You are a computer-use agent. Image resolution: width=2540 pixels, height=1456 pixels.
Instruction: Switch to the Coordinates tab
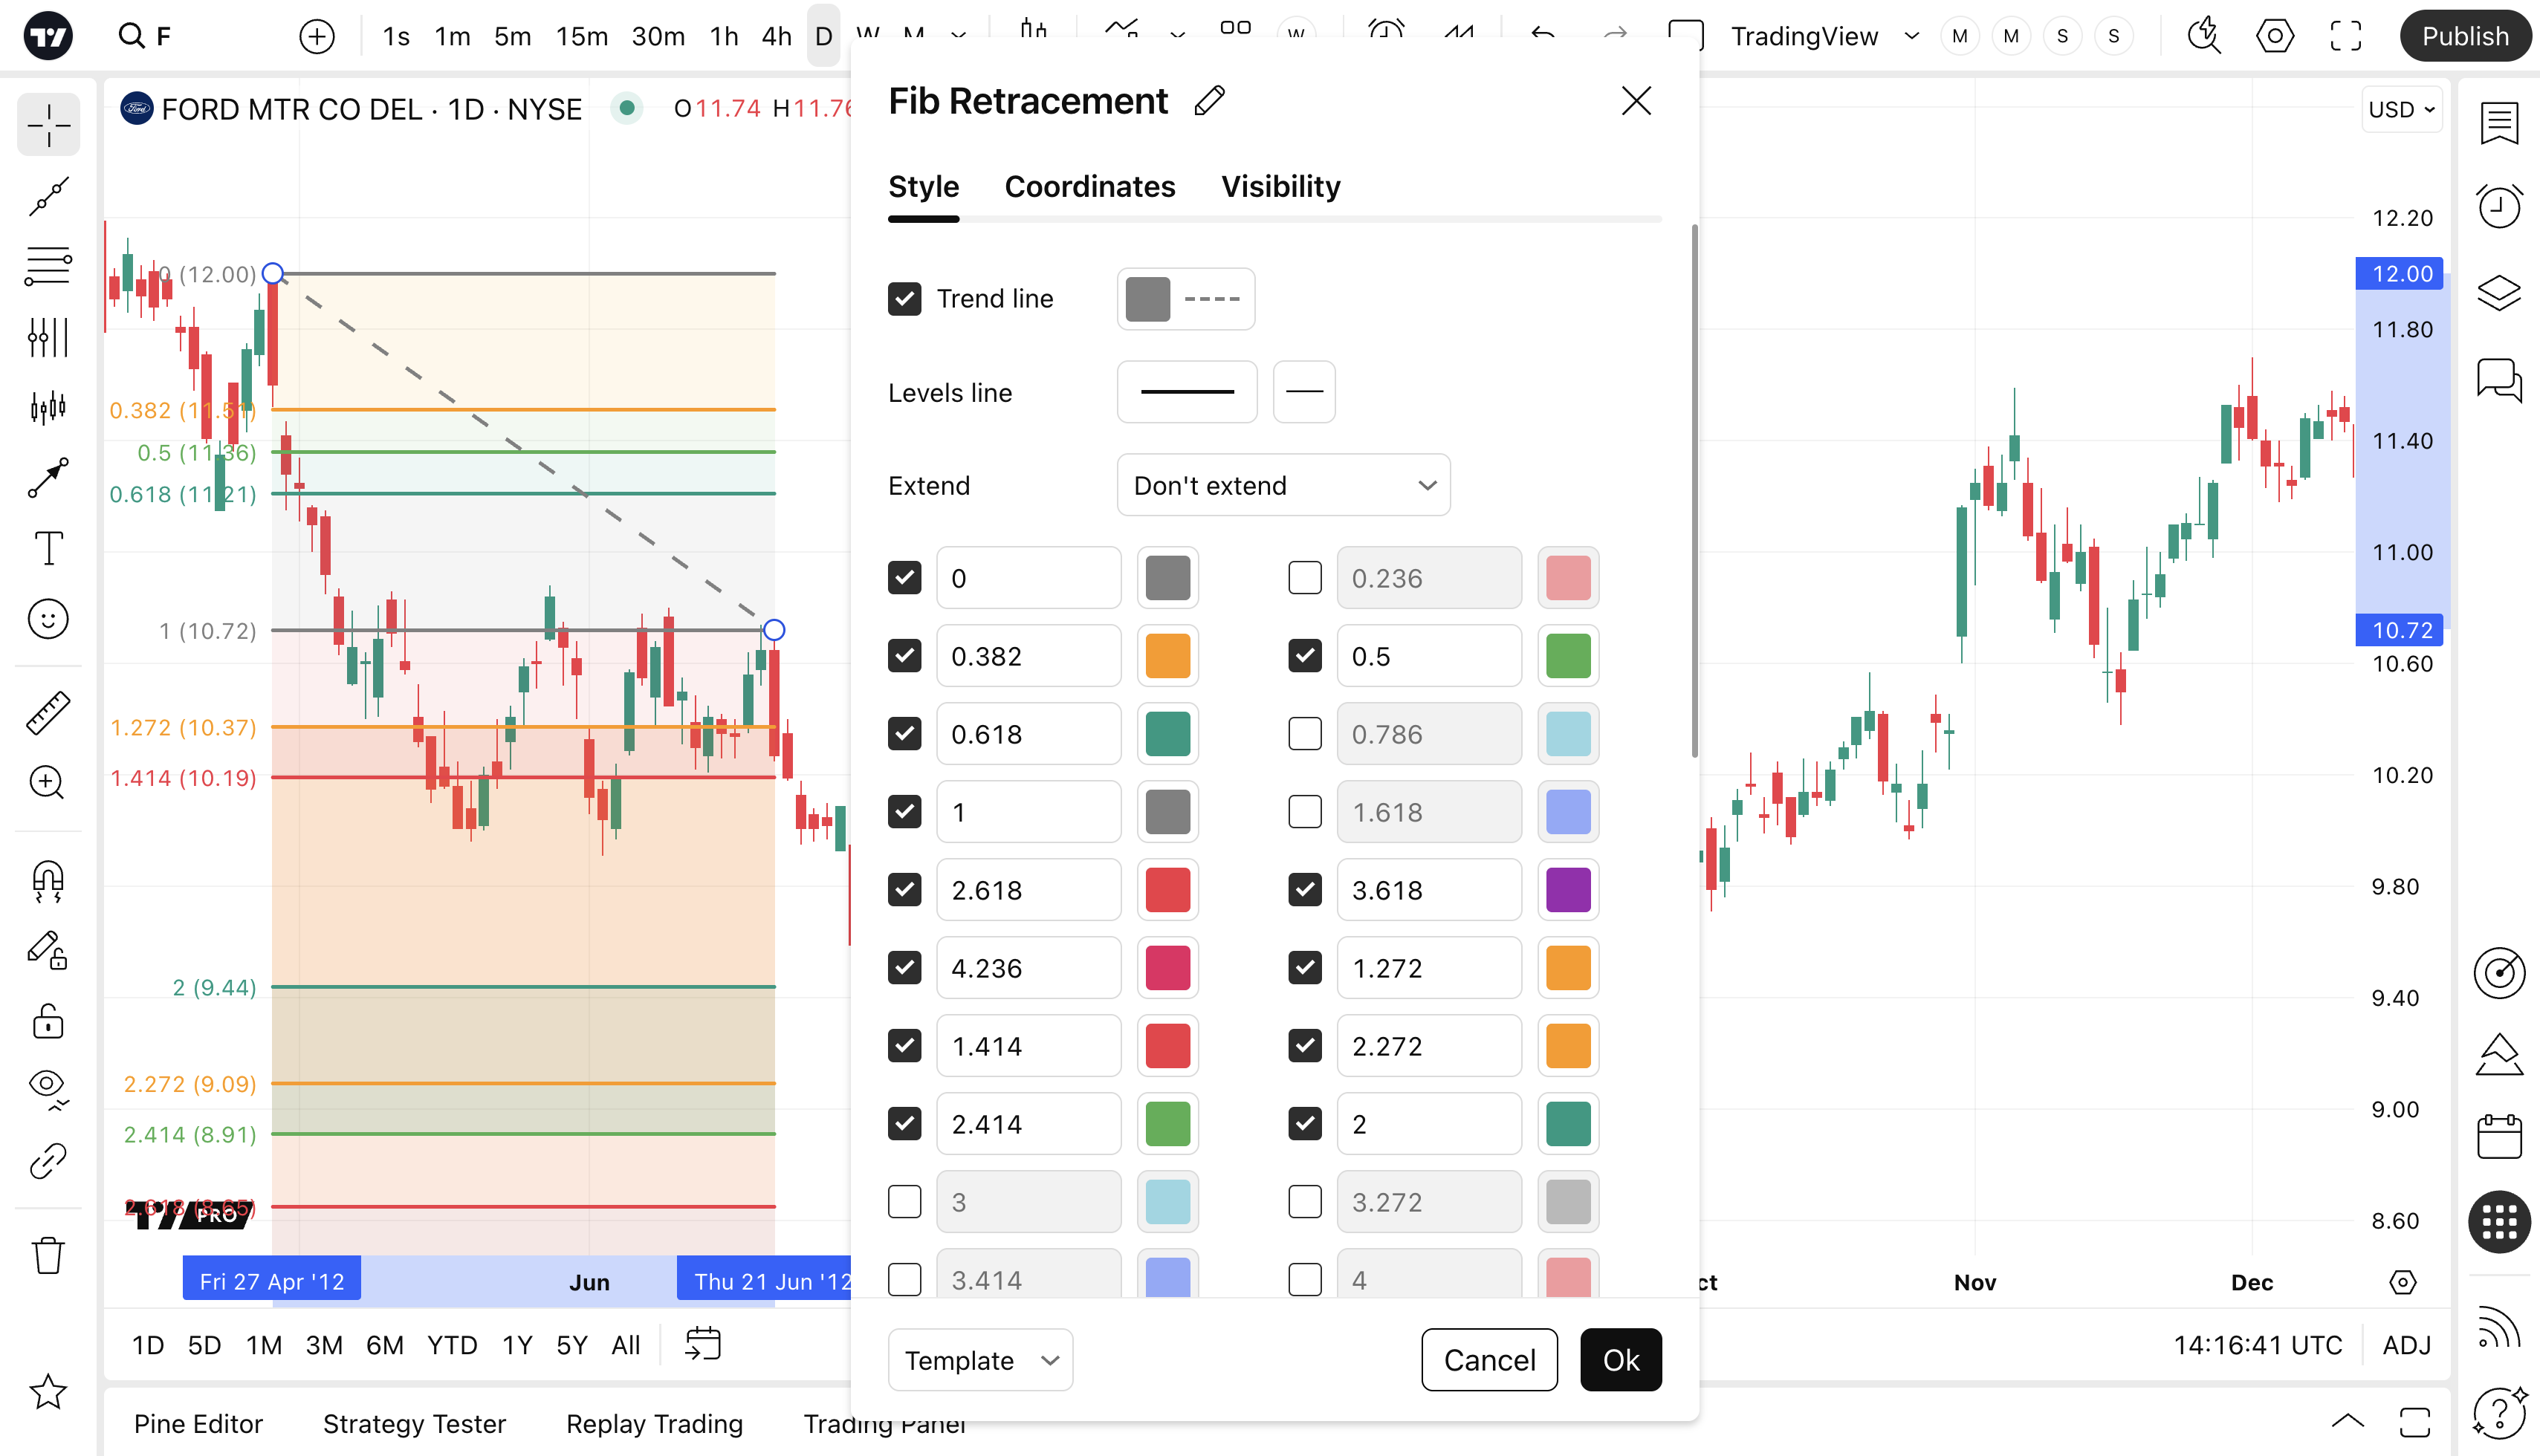[1089, 187]
